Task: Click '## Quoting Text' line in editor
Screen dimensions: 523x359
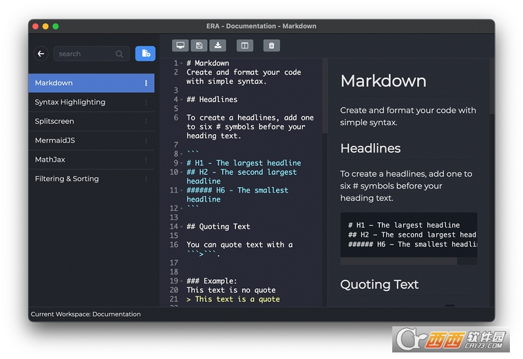Action: click(218, 226)
